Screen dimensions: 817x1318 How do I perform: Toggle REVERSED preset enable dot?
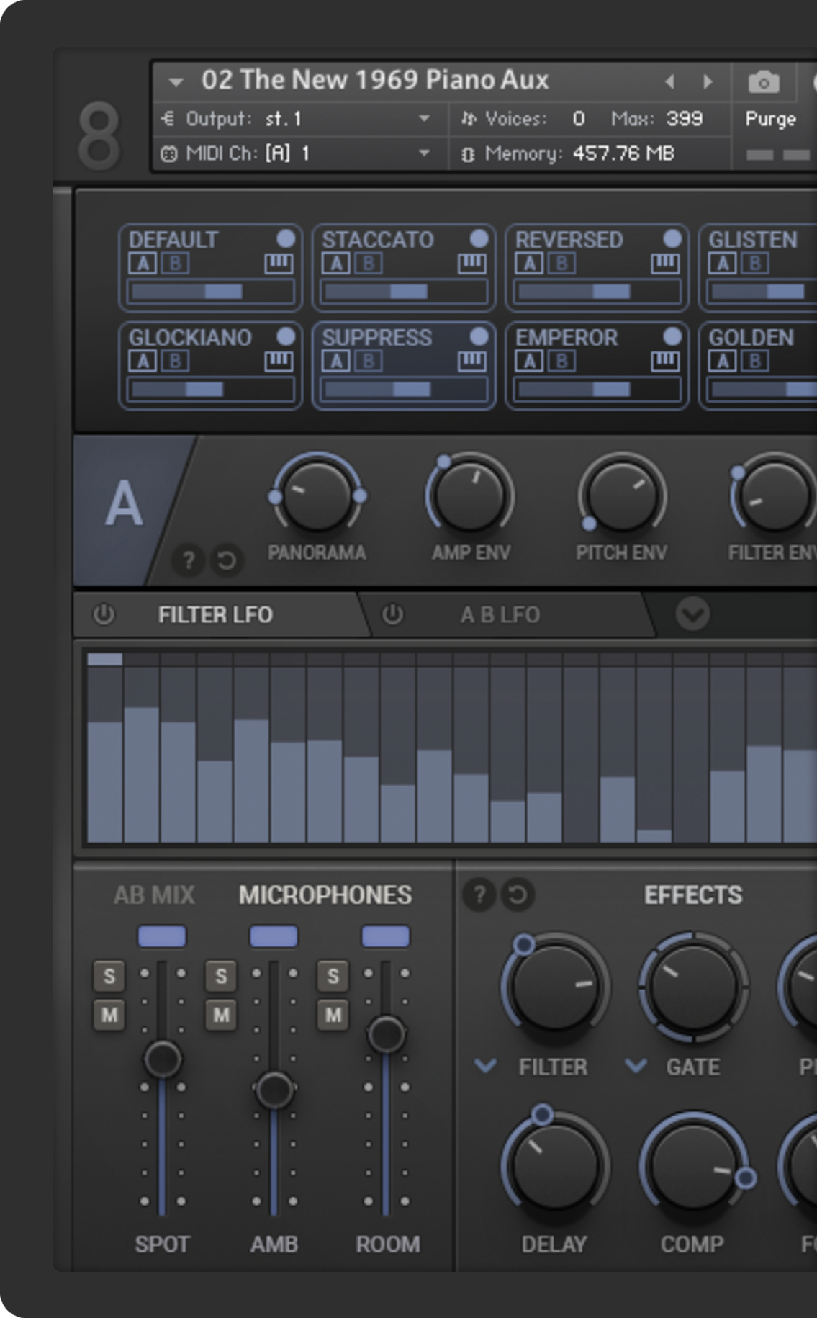(x=672, y=238)
